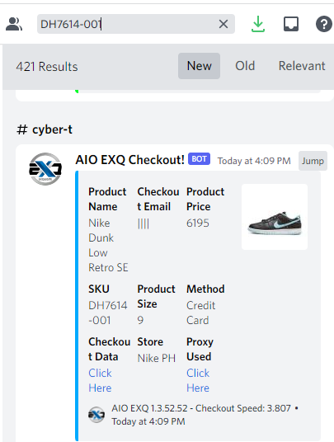Screen dimensions: 334x442
Task: Click the Method value Credit Card
Action: (x=201, y=313)
